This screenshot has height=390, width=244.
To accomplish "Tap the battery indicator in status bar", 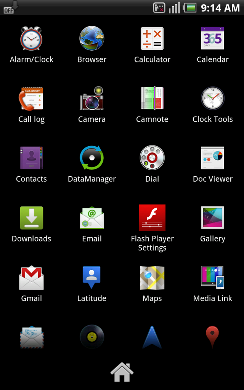I will pos(190,8).
